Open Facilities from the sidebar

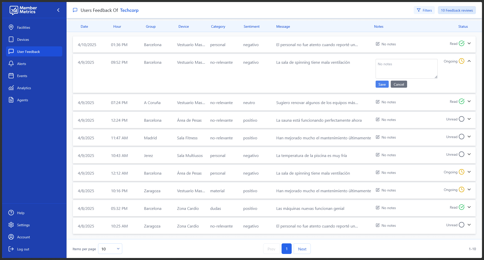(x=23, y=27)
